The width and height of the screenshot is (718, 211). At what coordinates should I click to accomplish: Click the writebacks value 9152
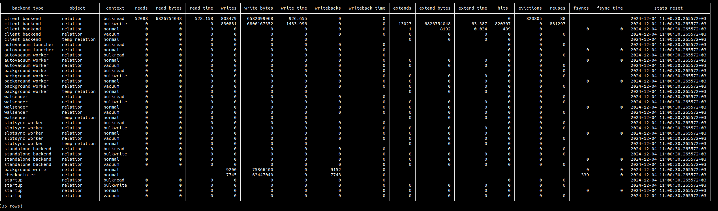pyautogui.click(x=336, y=170)
